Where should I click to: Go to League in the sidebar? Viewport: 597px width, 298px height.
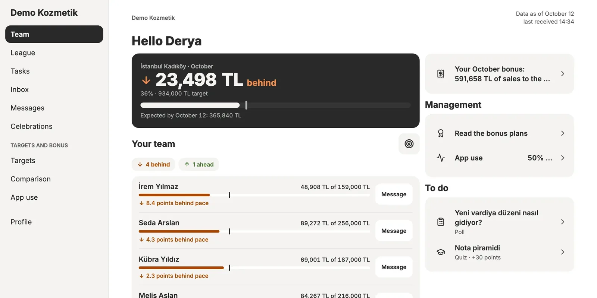(54, 53)
